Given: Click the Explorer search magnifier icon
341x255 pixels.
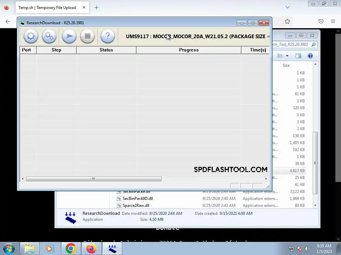Looking at the screenshot, I should [x=313, y=44].
